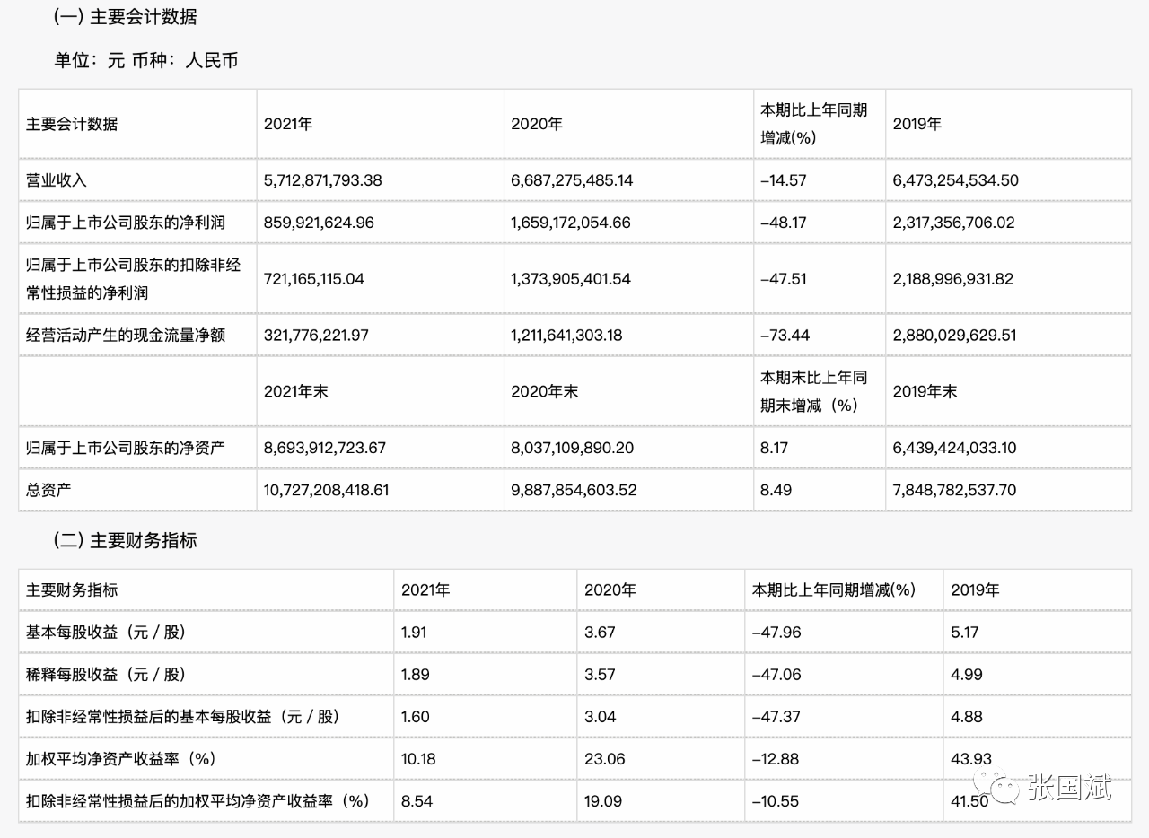Select net assets 2021 value 8,693,912,723.67
This screenshot has width=1149, height=838.
[x=325, y=447]
